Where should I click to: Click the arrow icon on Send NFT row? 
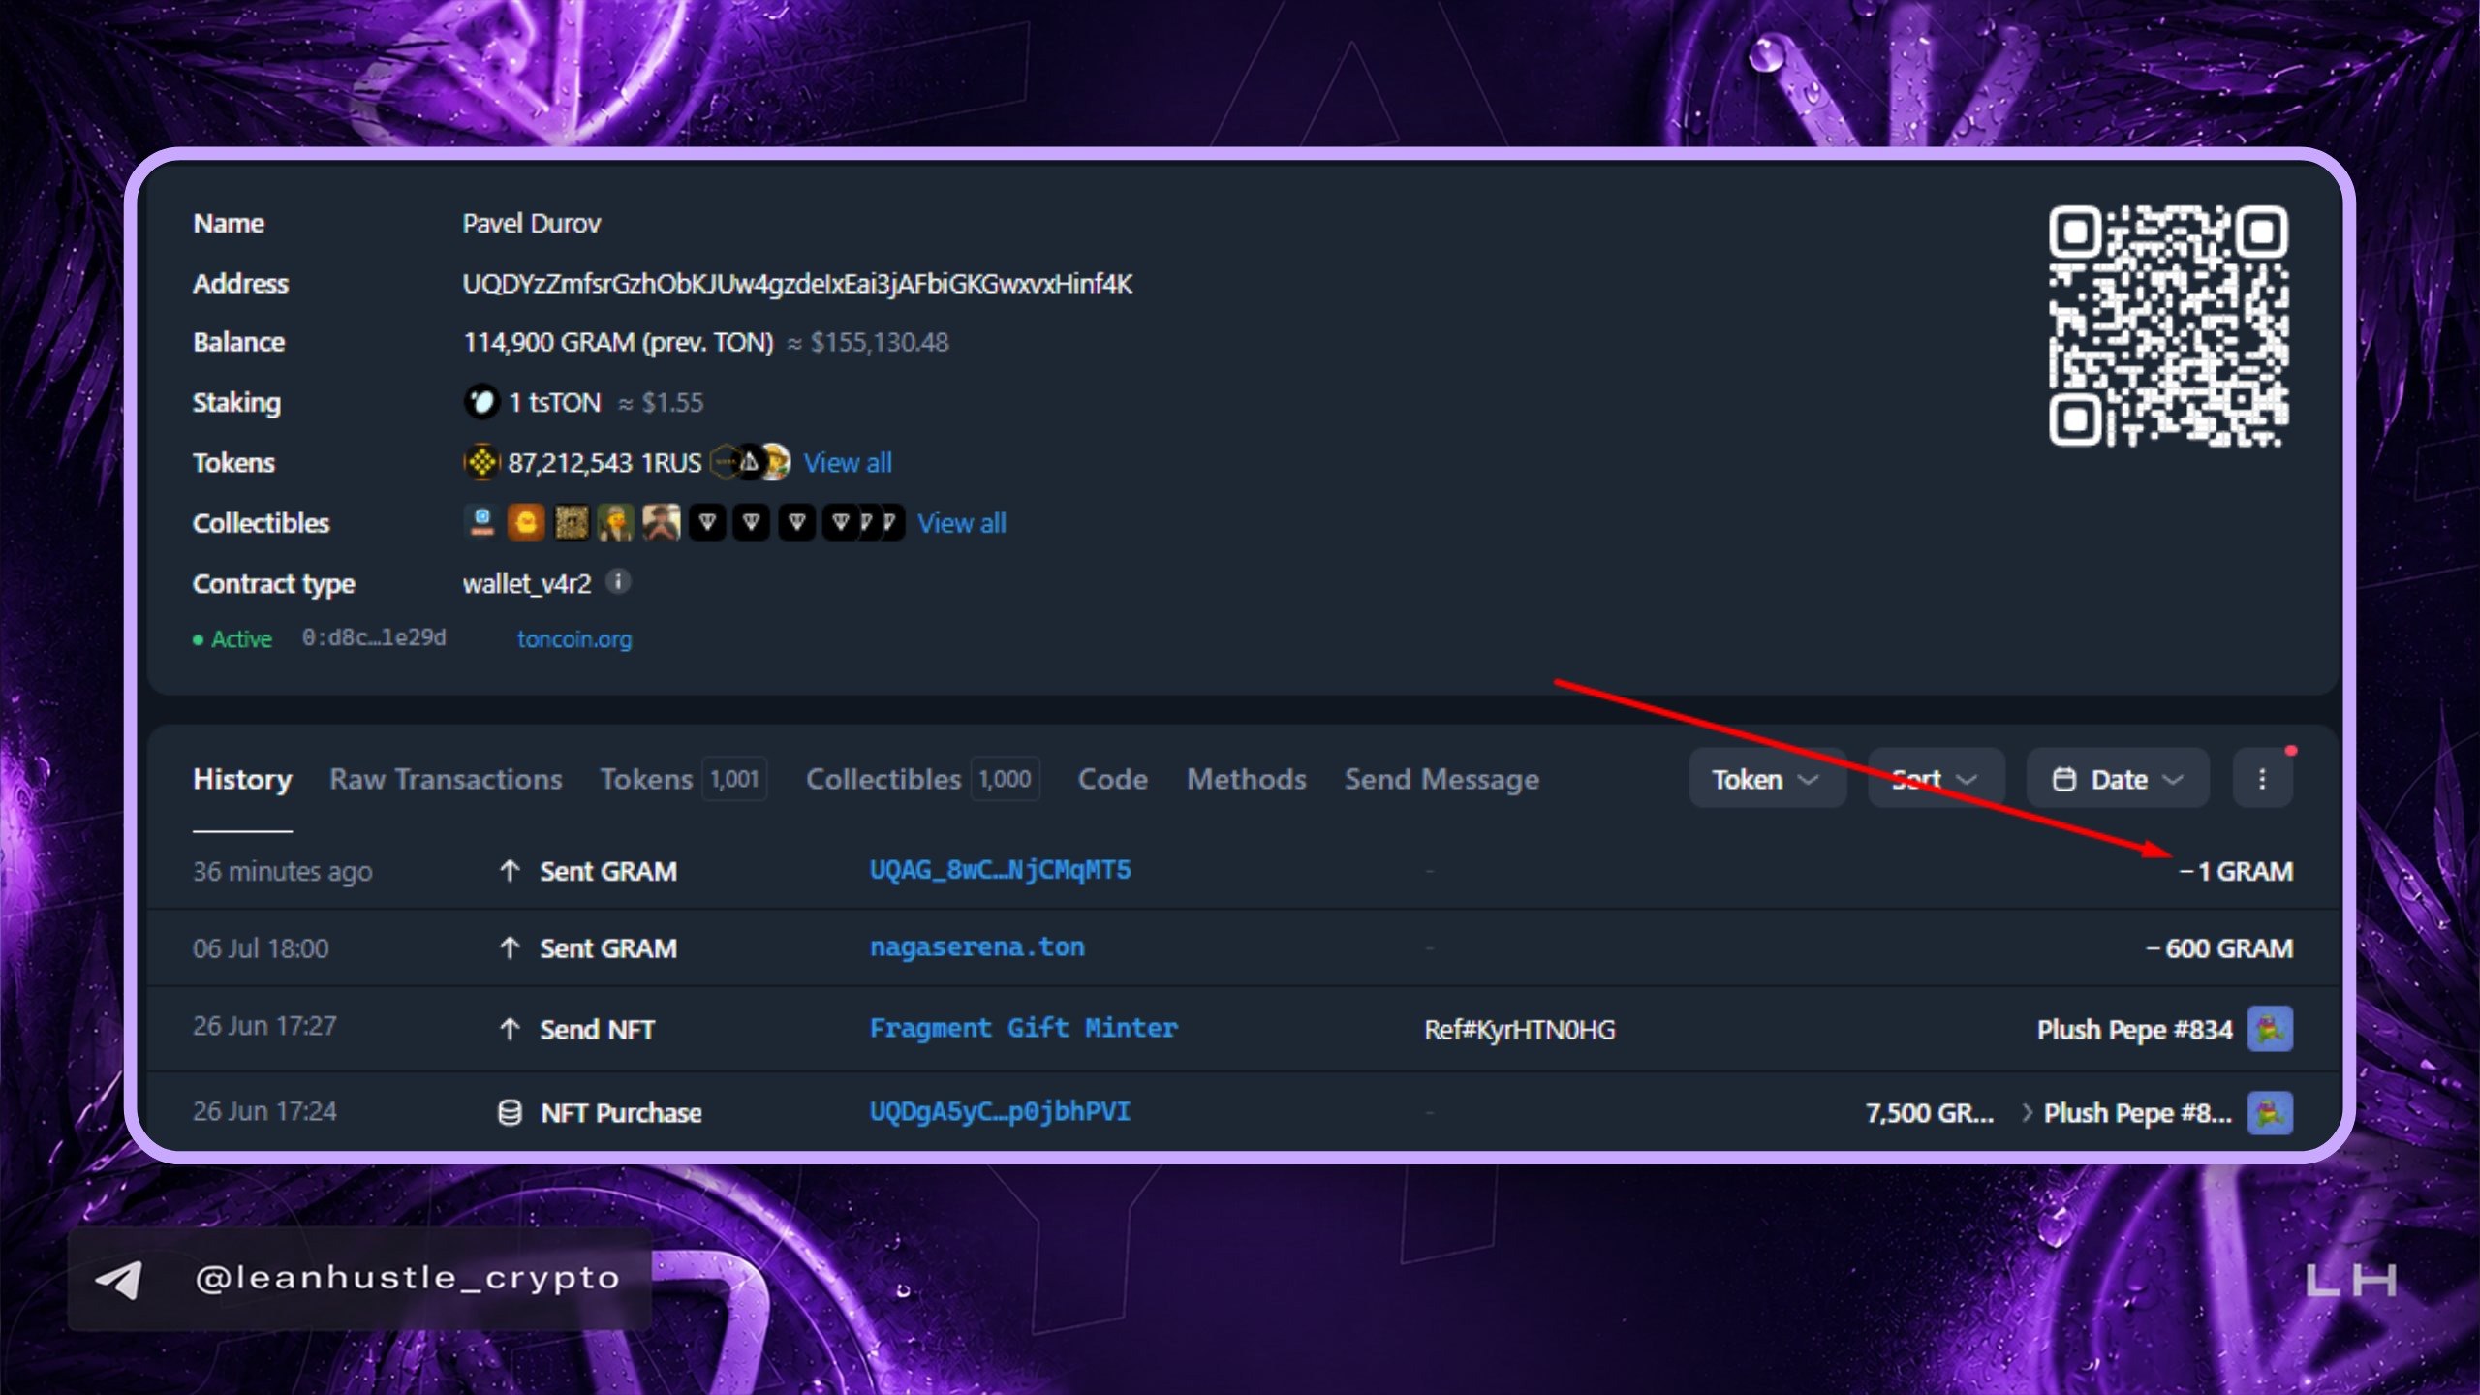(x=510, y=1029)
